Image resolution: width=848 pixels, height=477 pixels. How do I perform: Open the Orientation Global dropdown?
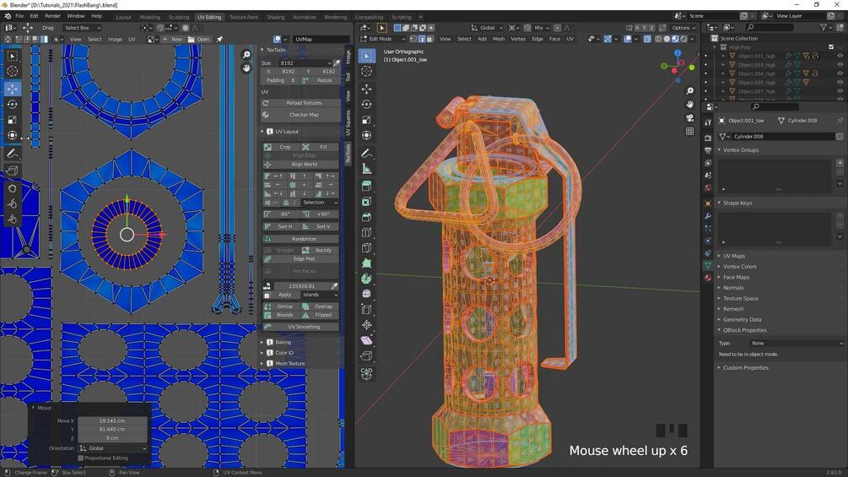tap(113, 448)
